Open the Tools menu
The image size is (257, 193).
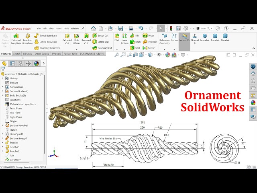point(66,29)
